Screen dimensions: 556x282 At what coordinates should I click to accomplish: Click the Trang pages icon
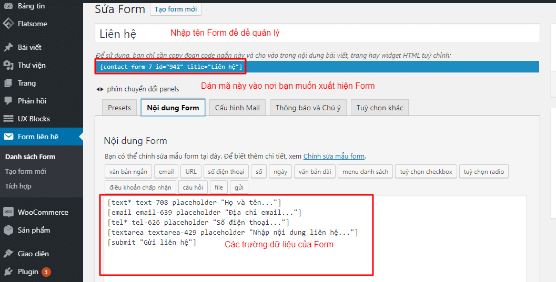[8, 83]
